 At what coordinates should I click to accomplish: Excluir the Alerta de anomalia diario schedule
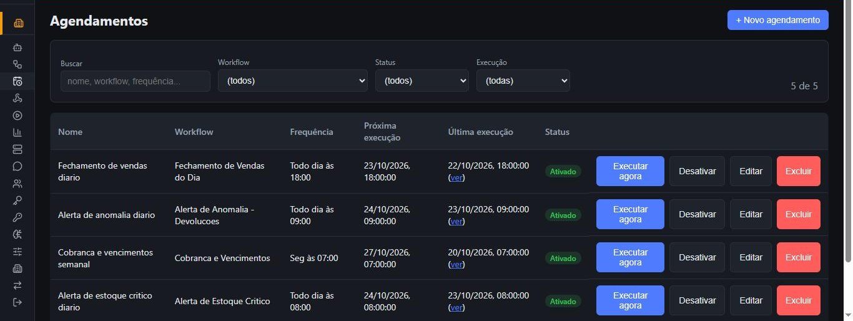click(x=799, y=214)
